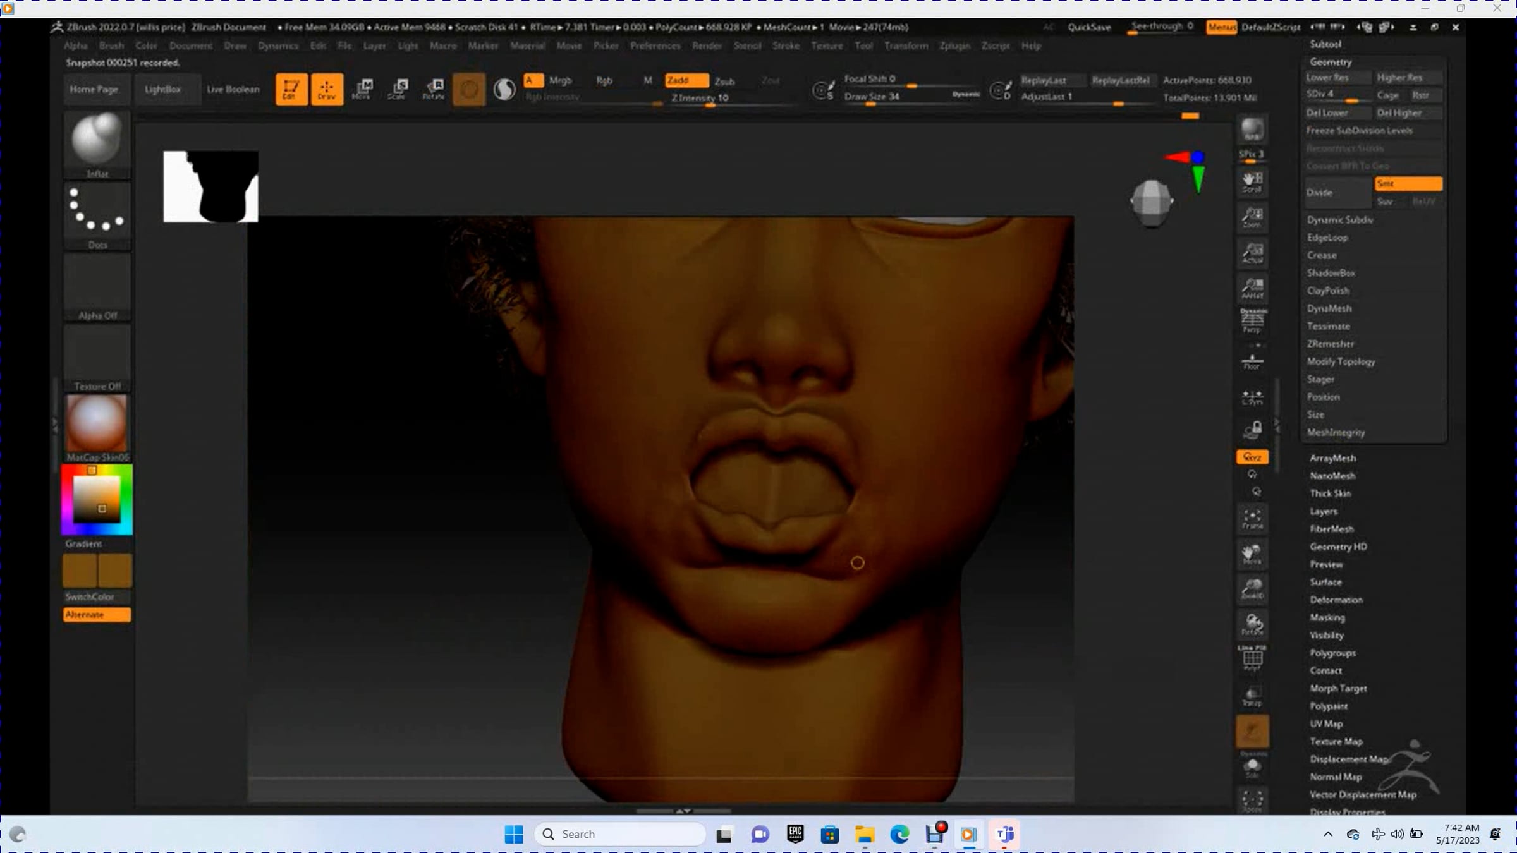Image resolution: width=1517 pixels, height=853 pixels.
Task: Select the Scale gizmo tool icon
Action: pyautogui.click(x=398, y=88)
